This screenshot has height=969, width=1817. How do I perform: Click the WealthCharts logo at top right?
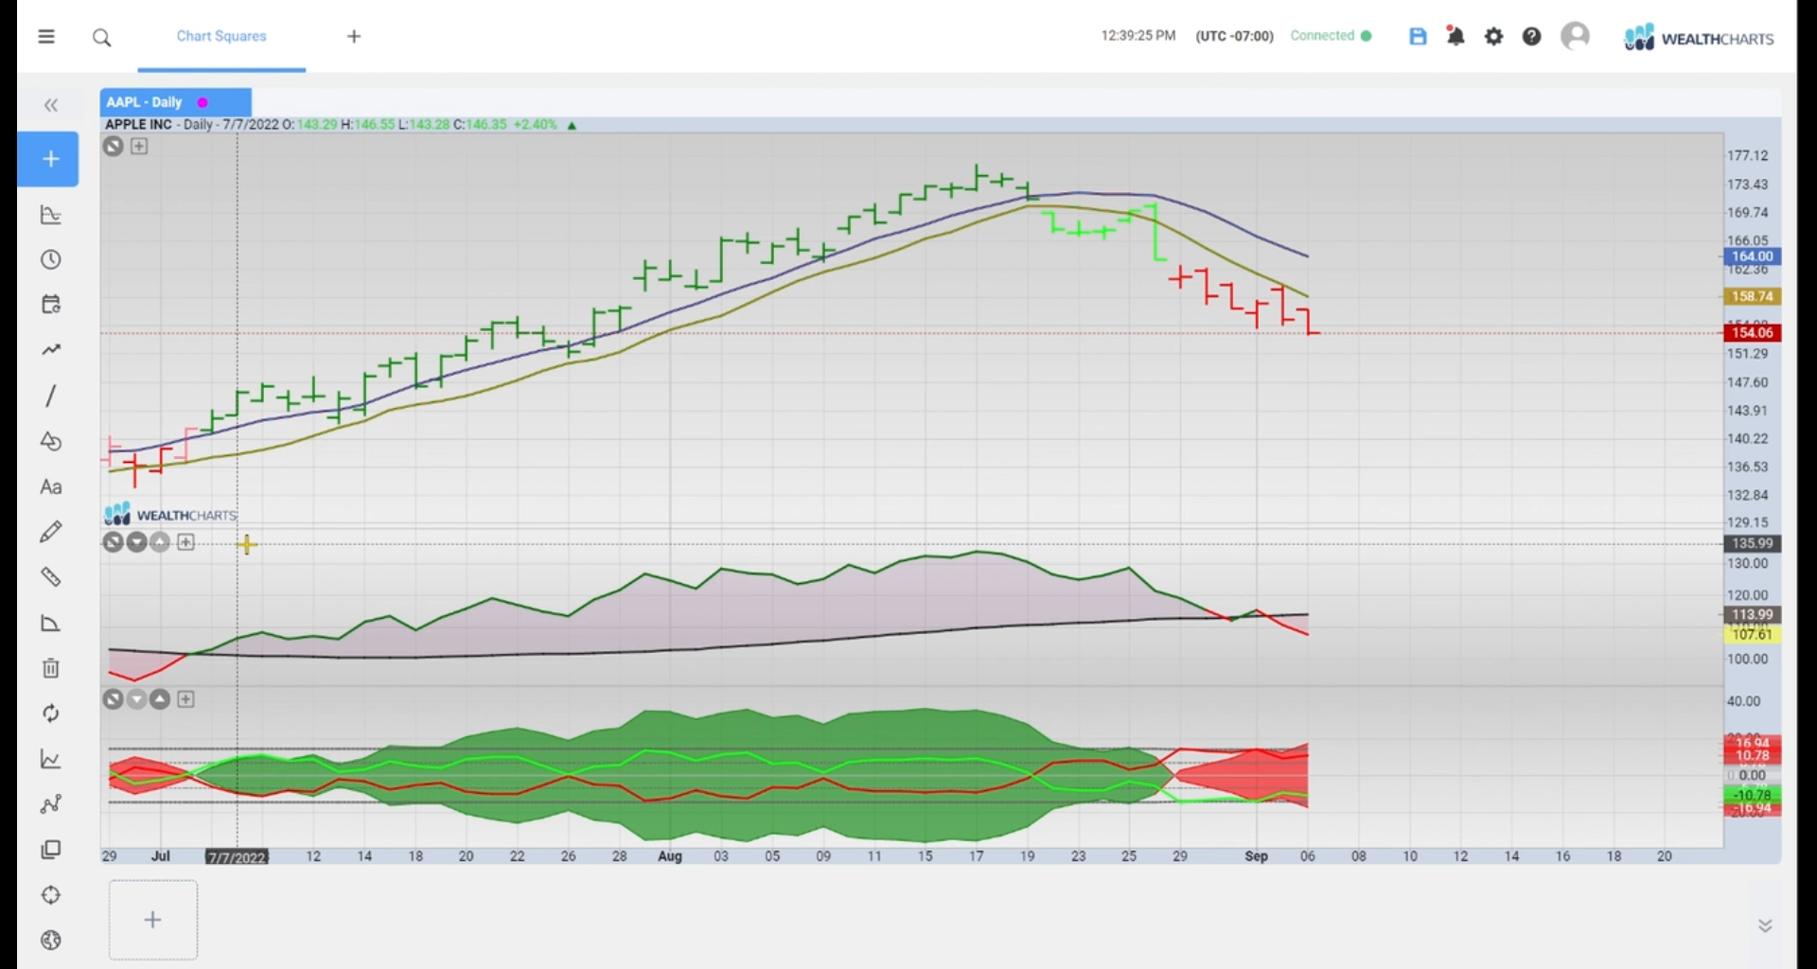click(x=1699, y=38)
